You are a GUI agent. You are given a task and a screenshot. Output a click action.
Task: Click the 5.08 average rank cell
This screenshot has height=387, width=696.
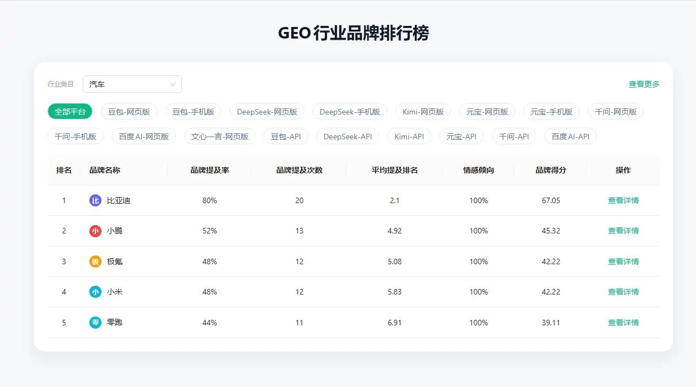(395, 261)
